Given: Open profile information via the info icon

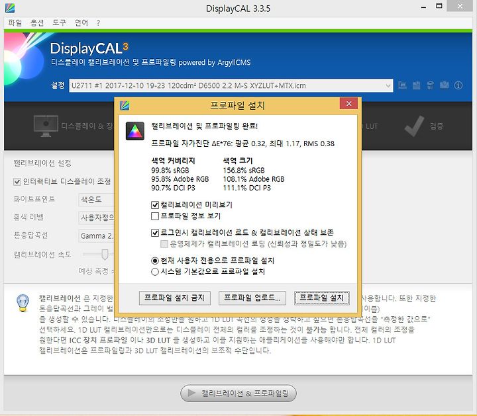Looking at the screenshot, I should (x=458, y=85).
